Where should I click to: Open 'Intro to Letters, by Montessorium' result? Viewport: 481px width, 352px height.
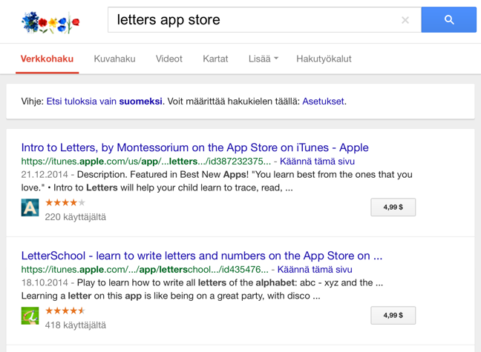pos(194,147)
